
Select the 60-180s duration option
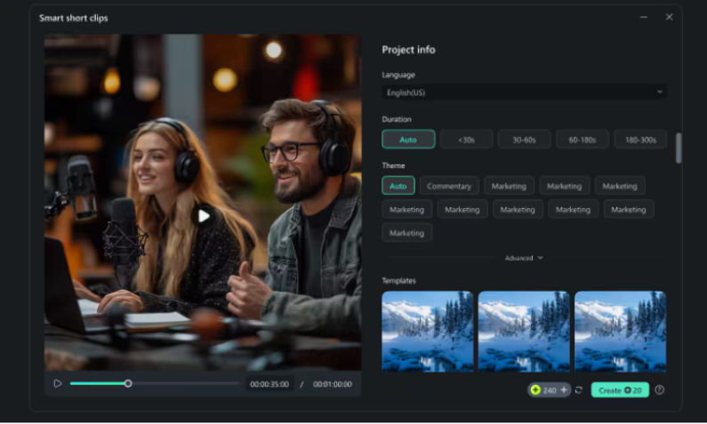coord(582,140)
